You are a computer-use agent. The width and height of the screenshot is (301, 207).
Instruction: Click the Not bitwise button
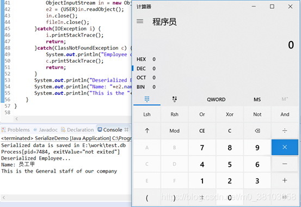point(257,114)
